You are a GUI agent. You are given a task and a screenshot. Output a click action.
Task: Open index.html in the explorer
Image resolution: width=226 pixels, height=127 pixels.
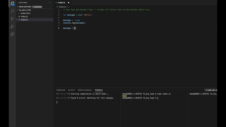pos(25,13)
